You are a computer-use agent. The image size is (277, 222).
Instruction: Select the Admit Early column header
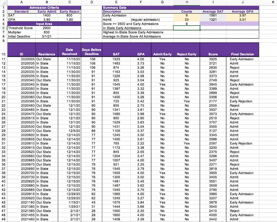point(162,50)
